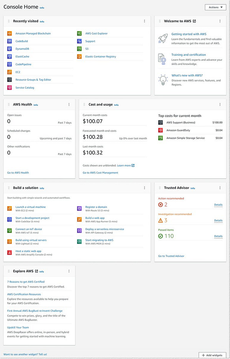The width and height of the screenshot is (230, 359).
Task: Click the EC2 icon in Recently visited
Action: [9, 72]
